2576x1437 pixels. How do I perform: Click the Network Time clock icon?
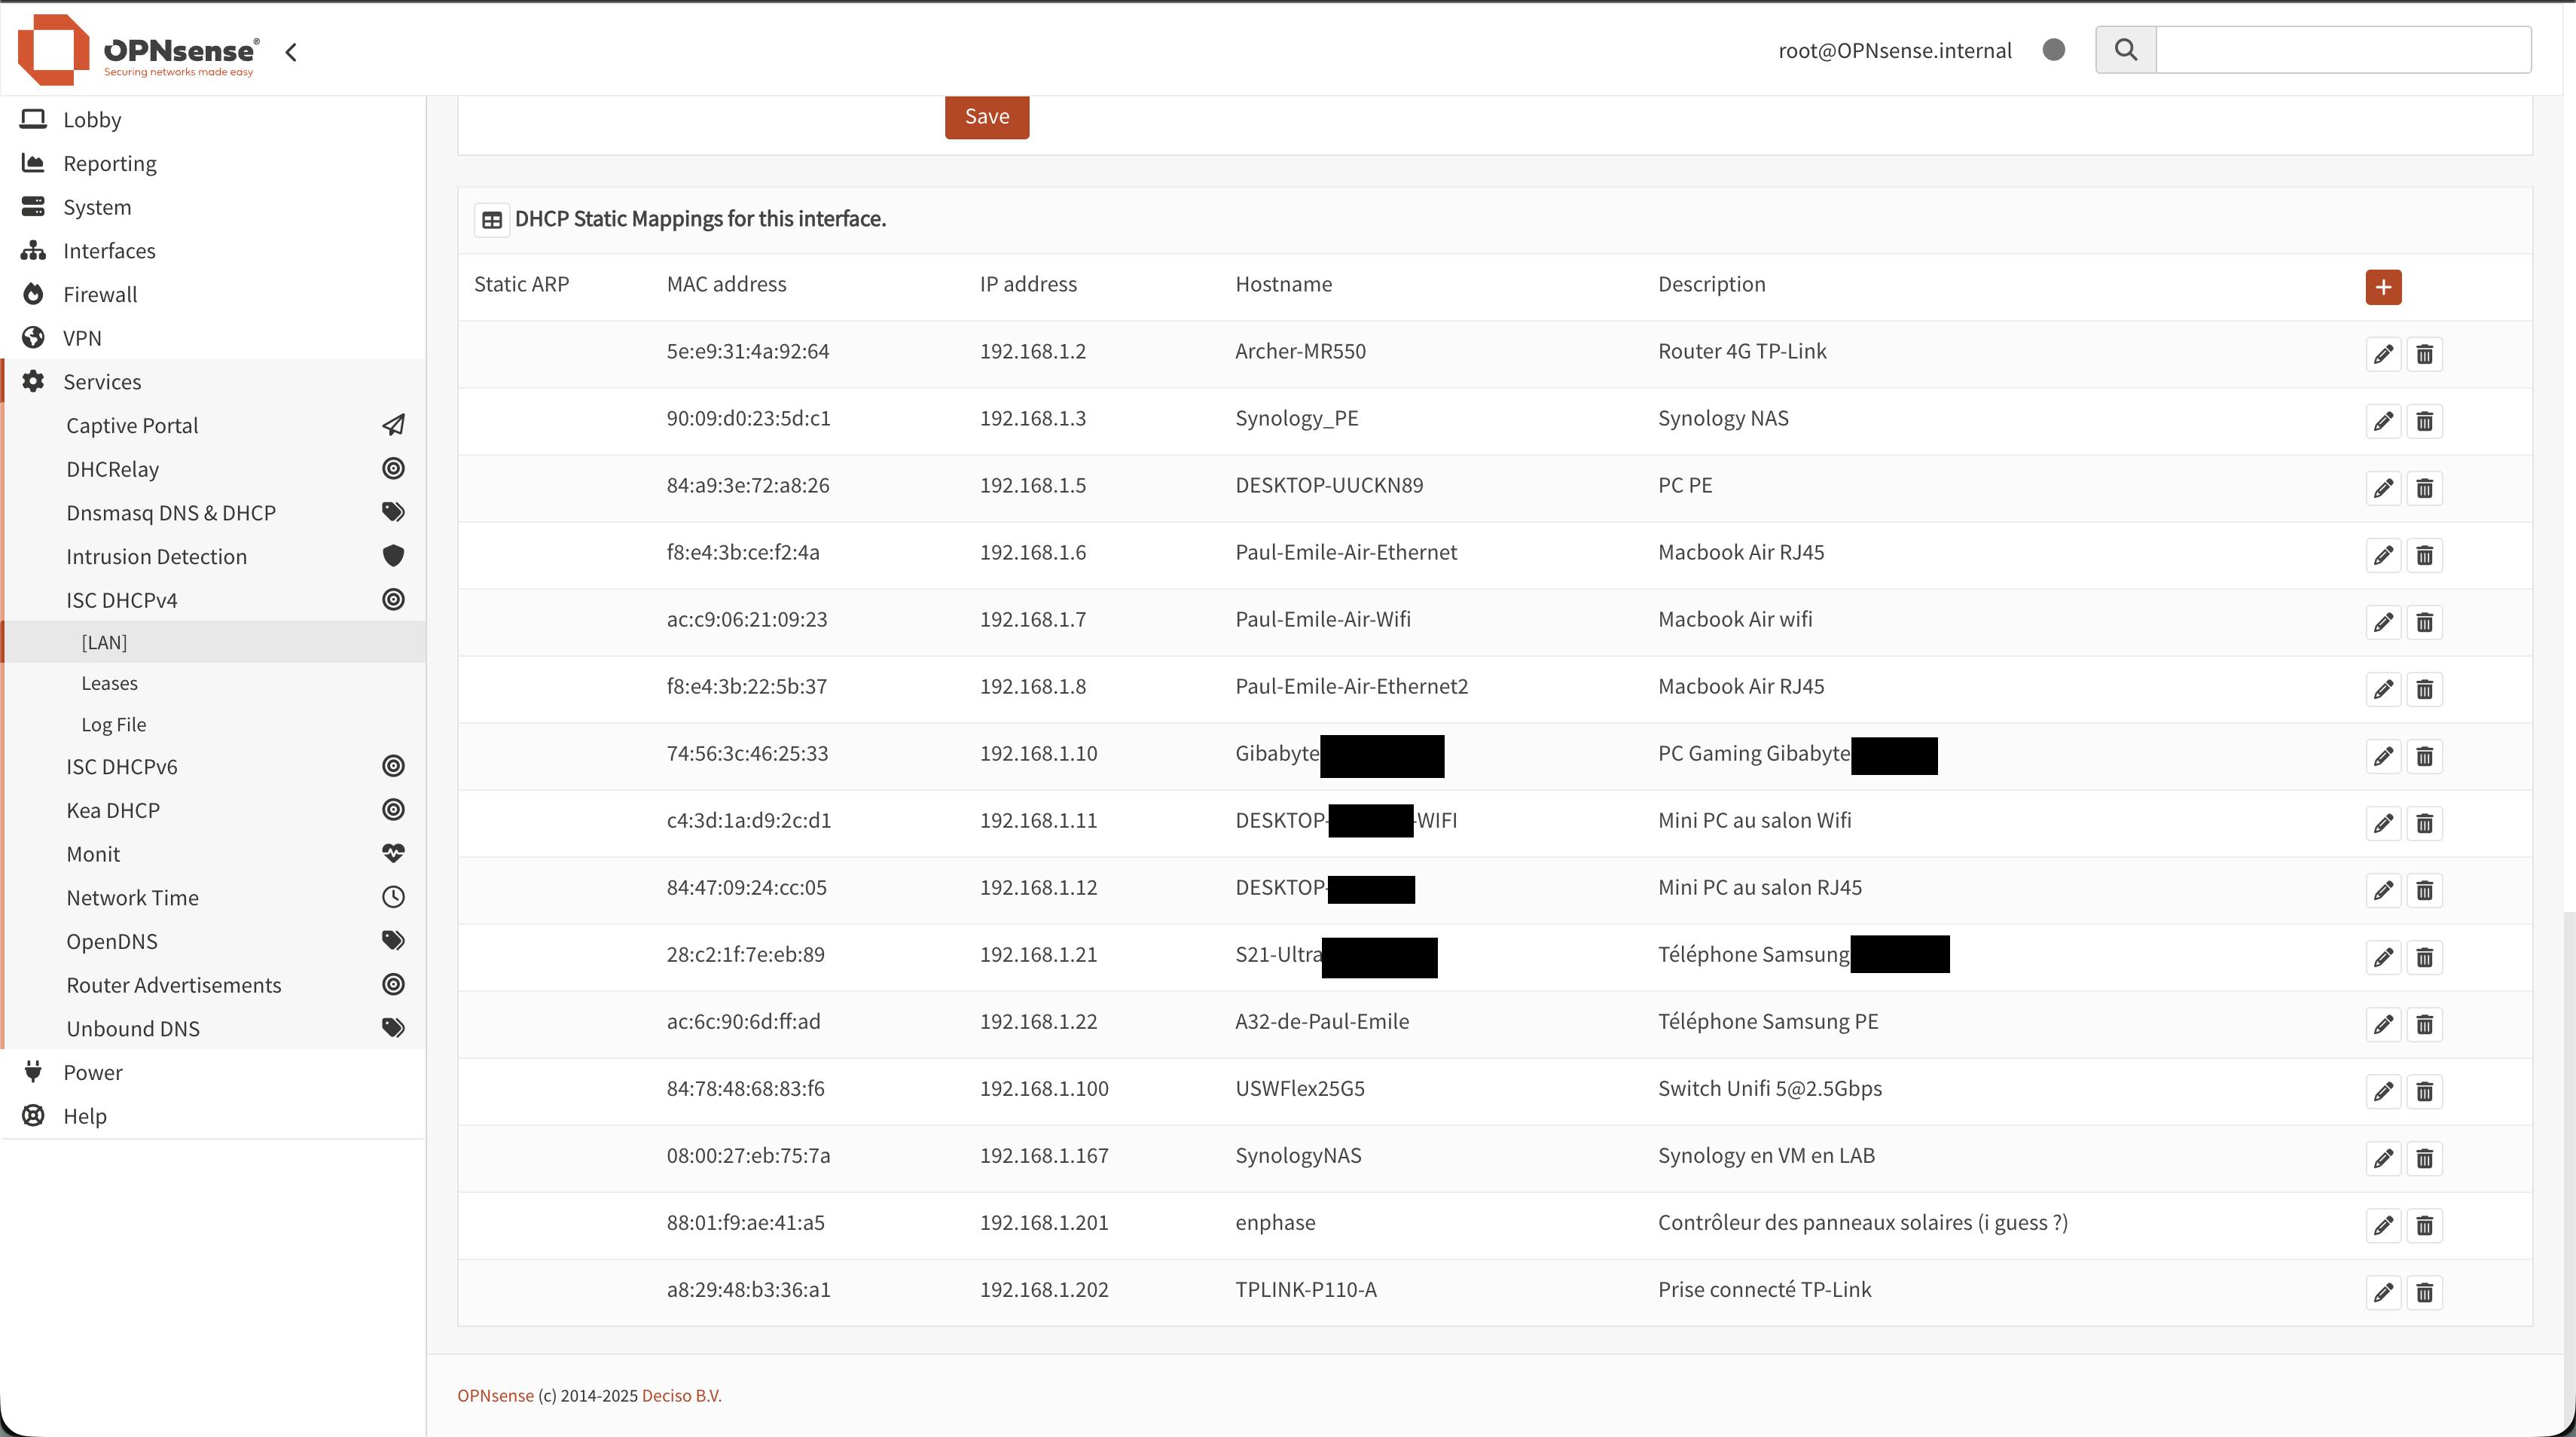click(392, 896)
